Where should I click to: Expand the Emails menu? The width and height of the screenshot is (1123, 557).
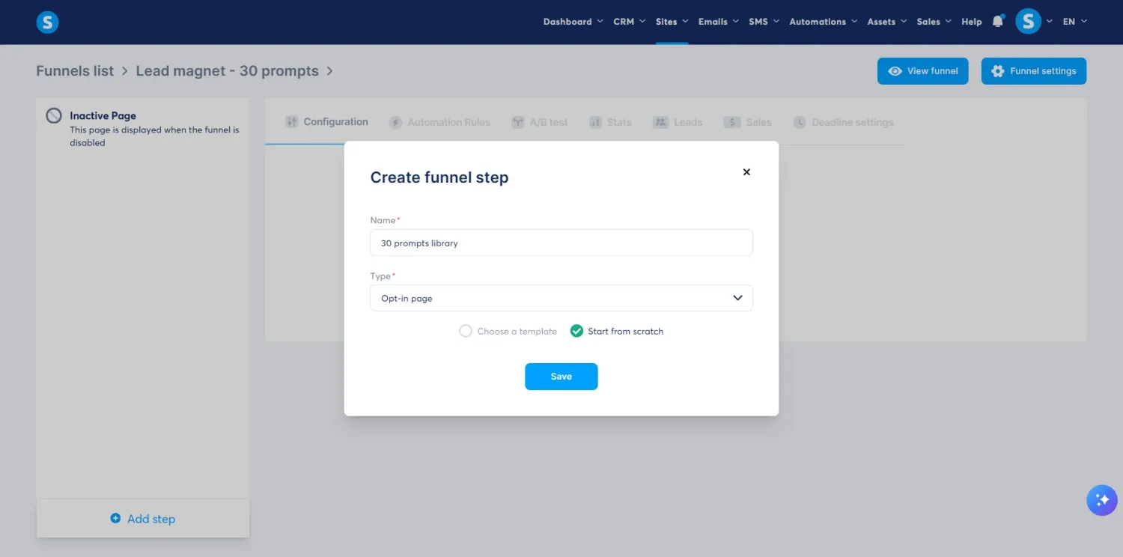click(718, 22)
